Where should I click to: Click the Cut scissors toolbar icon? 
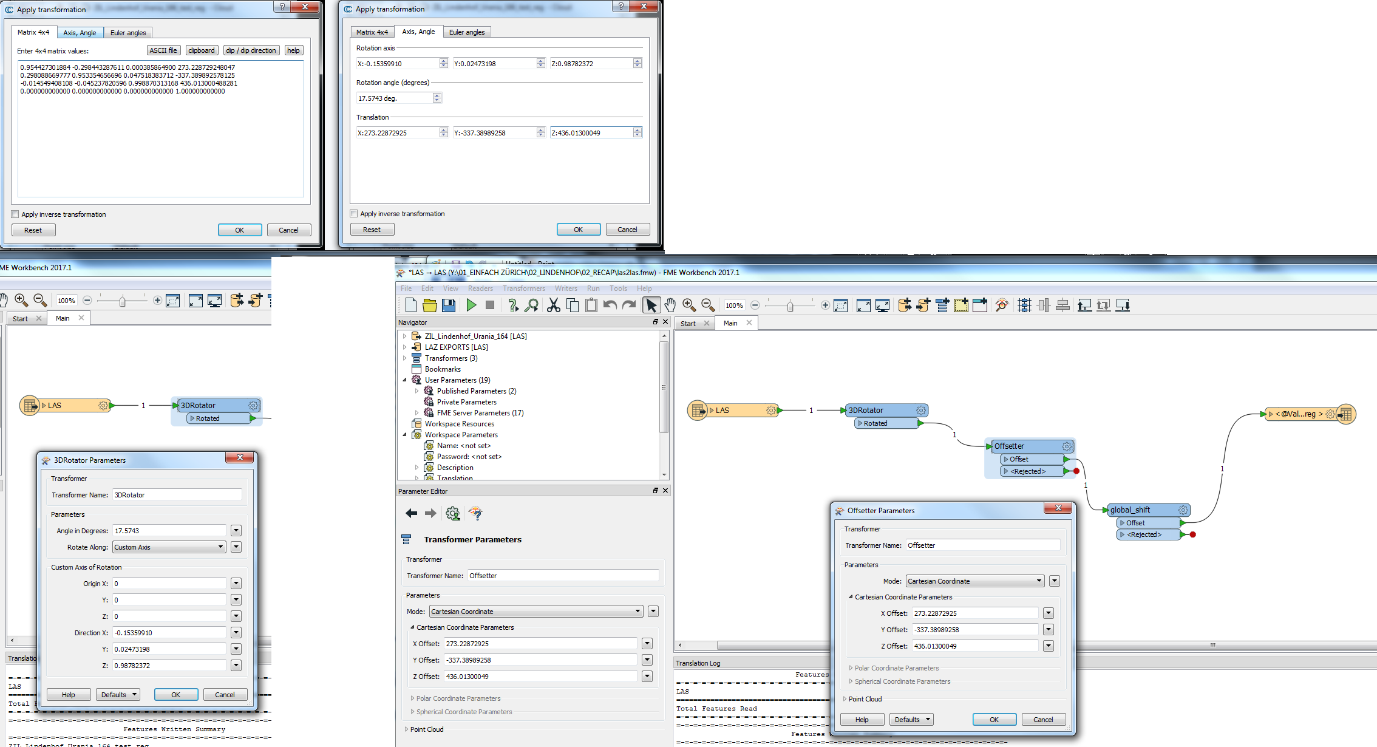tap(553, 305)
